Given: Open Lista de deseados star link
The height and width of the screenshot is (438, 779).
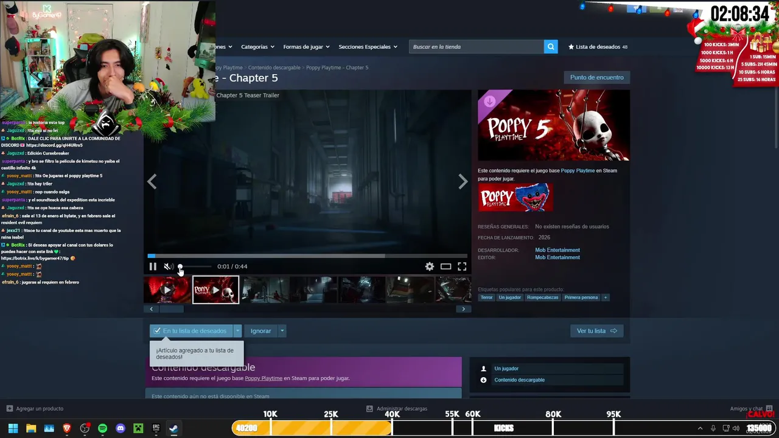Looking at the screenshot, I should pyautogui.click(x=598, y=47).
